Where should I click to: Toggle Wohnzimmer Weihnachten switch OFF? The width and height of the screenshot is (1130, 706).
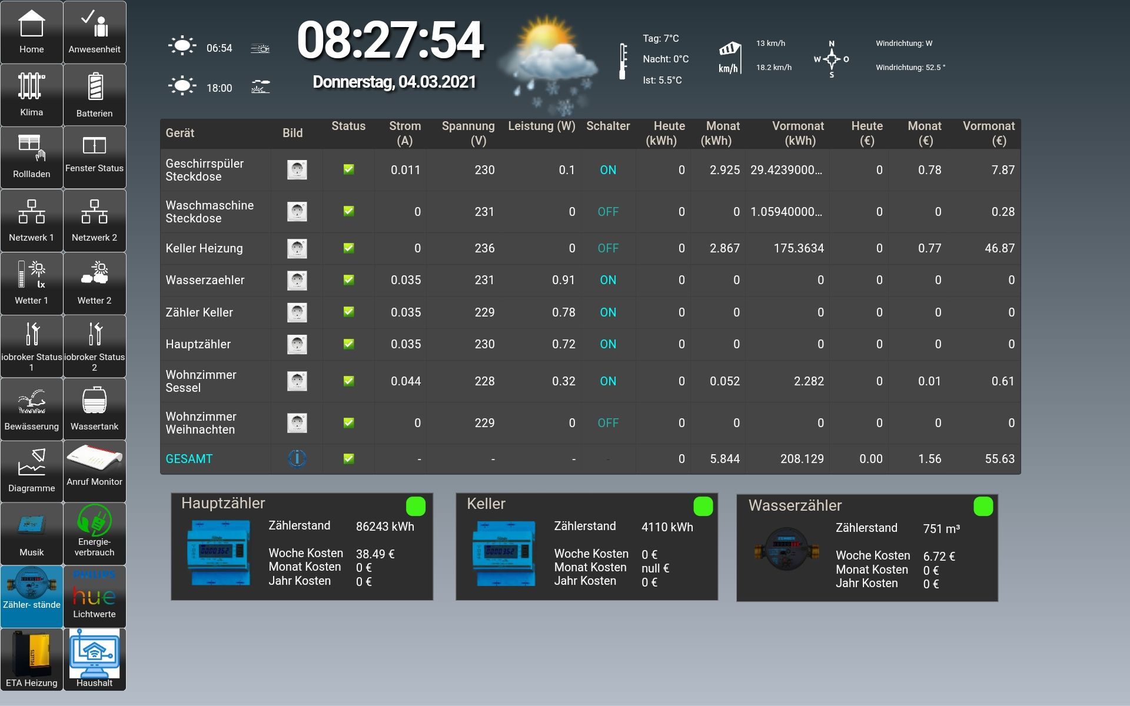pos(608,423)
